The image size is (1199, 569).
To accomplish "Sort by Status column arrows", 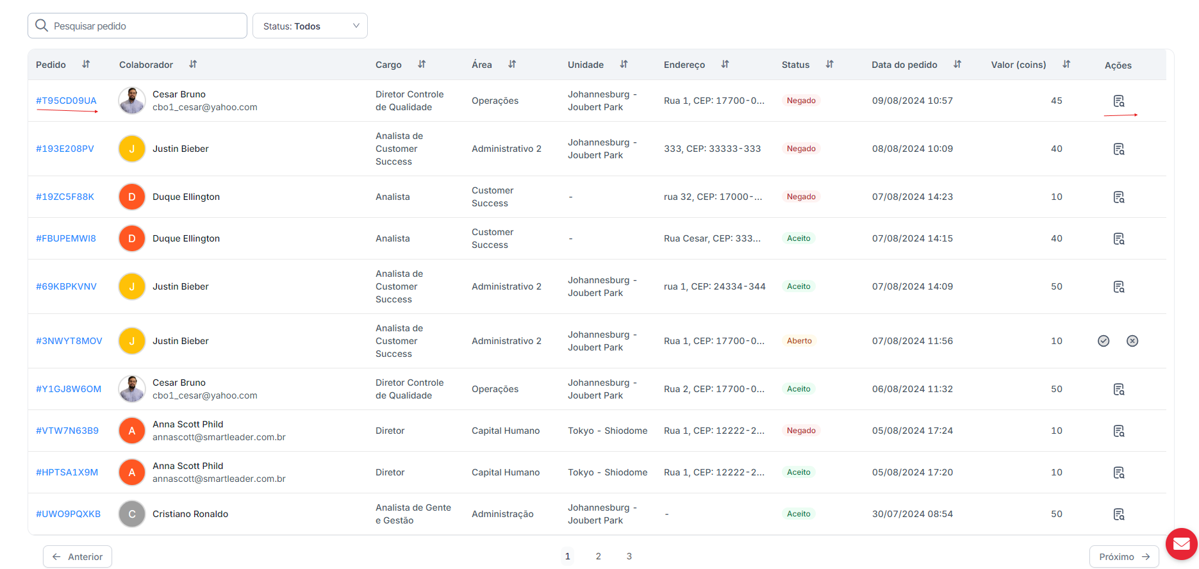I will tap(829, 64).
